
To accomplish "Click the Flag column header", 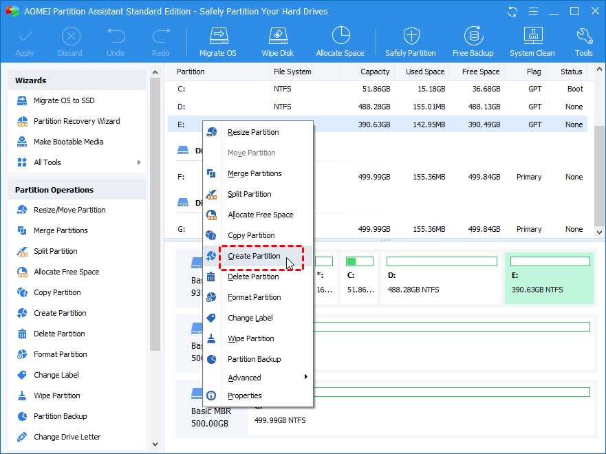I will point(534,72).
